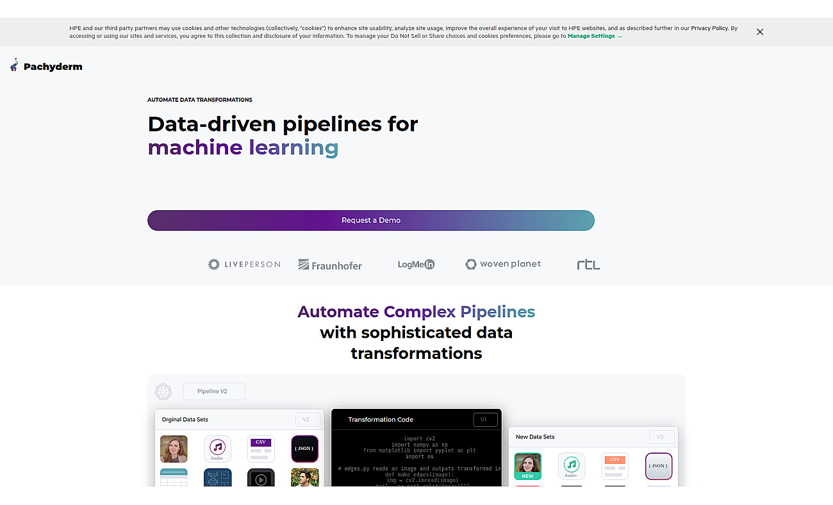The image size is (833, 505).
Task: Click the 'Orginal Data Sets' panel title
Action: coord(185,420)
